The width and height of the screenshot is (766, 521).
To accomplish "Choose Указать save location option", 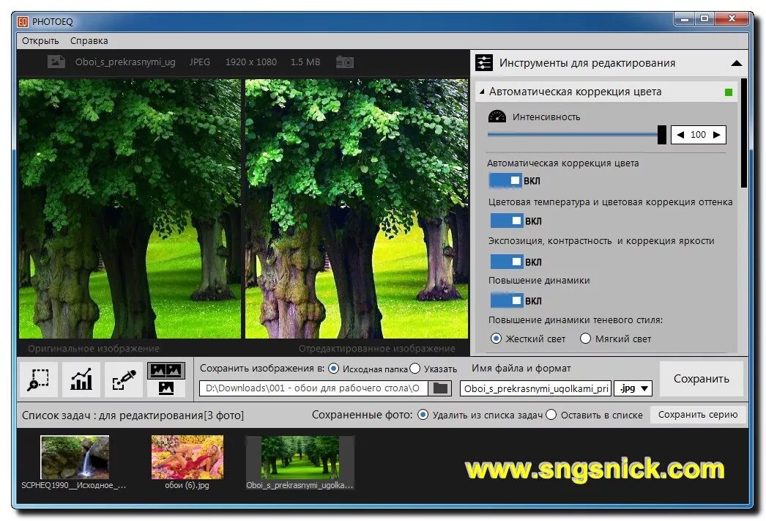I will [x=414, y=369].
